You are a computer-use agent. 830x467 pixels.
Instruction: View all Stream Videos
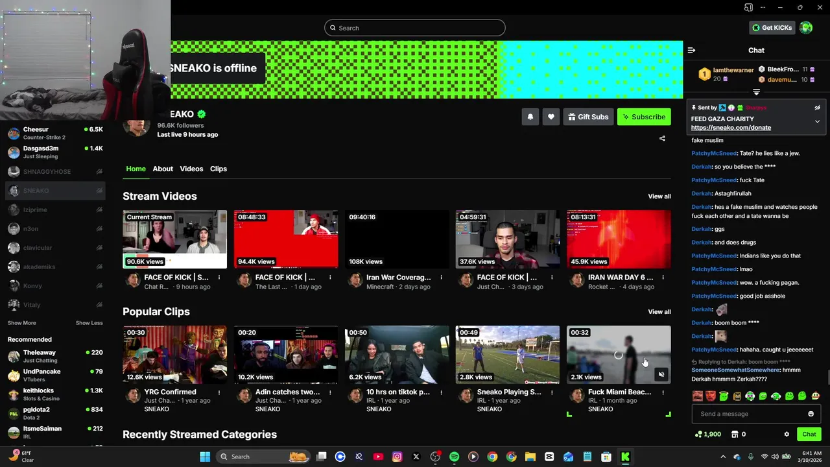(659, 197)
